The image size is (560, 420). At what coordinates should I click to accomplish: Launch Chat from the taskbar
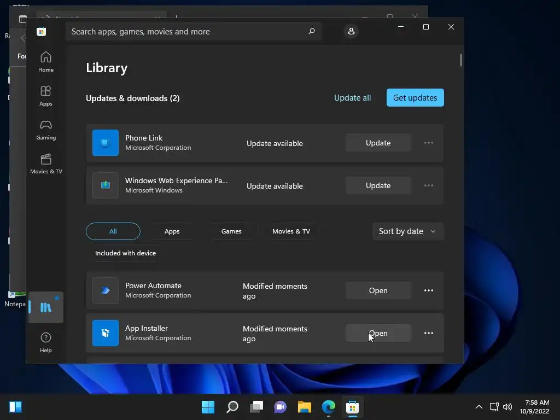pyautogui.click(x=280, y=407)
